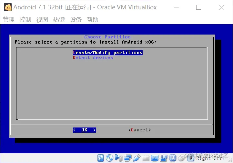The width and height of the screenshot is (233, 163).
Task: Click the VirtualBox title bar app icon
Action: tap(8, 7)
